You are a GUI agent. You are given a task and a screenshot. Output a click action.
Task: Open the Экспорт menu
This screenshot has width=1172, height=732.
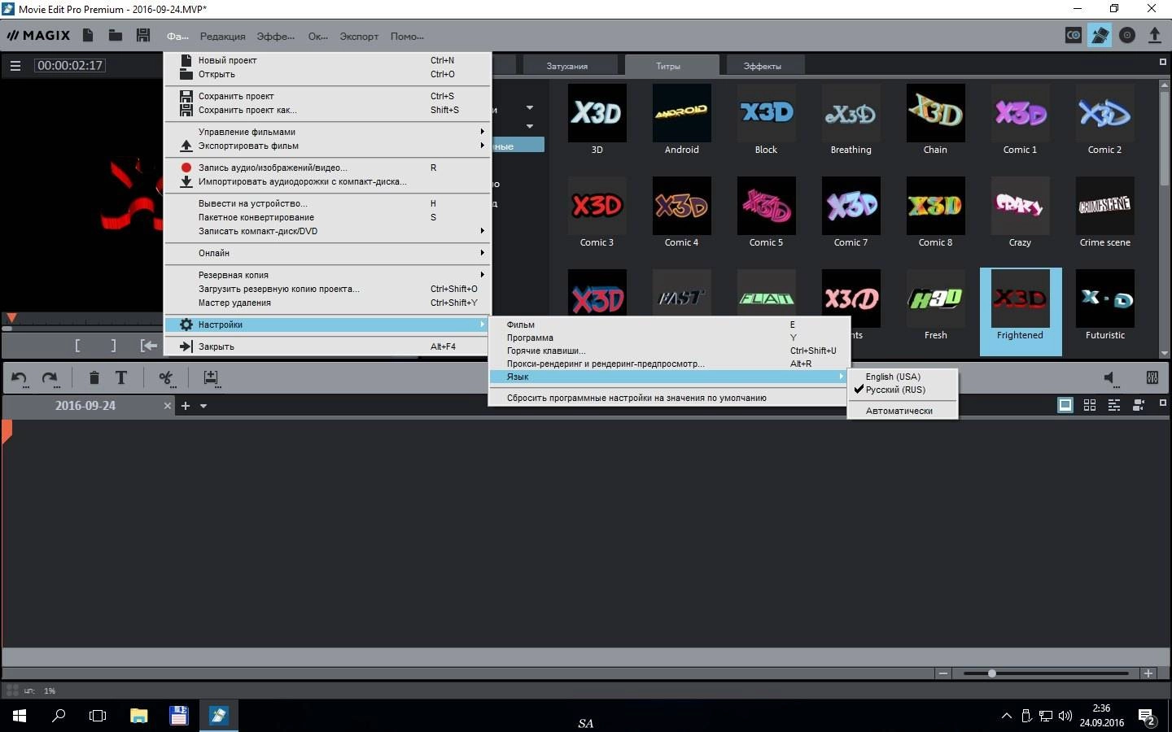[x=359, y=37]
